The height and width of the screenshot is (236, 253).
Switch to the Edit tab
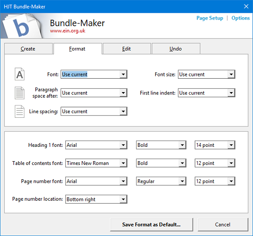pyautogui.click(x=127, y=49)
